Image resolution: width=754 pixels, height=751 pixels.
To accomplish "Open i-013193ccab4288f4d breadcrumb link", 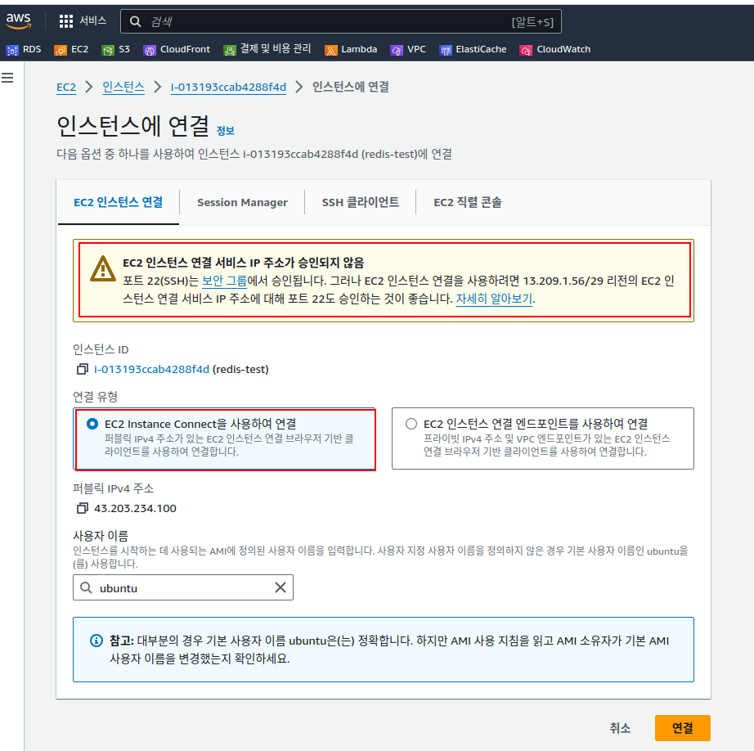I will pos(228,87).
